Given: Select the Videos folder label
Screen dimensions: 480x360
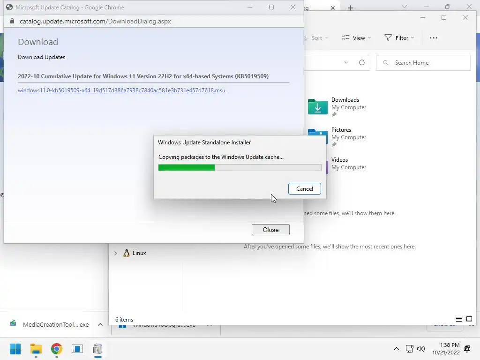Looking at the screenshot, I should 339,160.
